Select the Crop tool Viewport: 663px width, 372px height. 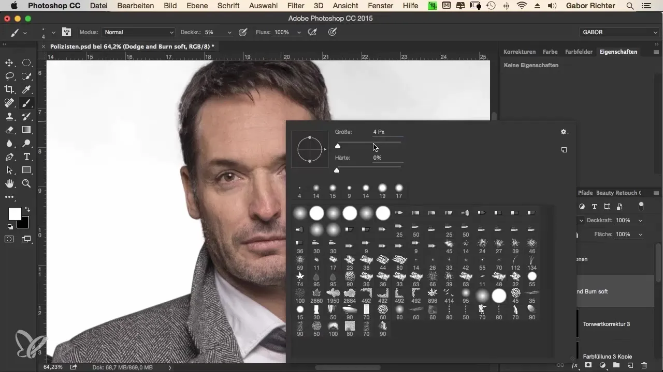pyautogui.click(x=9, y=90)
